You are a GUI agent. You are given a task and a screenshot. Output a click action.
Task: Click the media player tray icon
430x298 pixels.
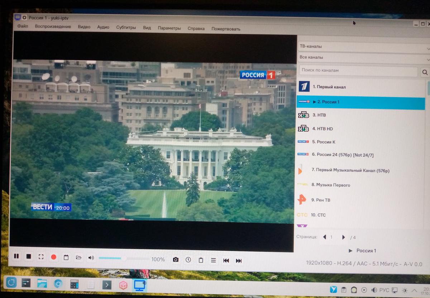364,290
